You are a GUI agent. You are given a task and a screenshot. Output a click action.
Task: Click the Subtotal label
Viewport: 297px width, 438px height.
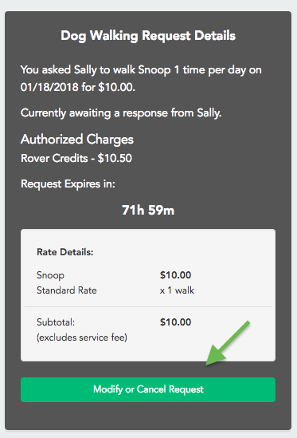click(56, 322)
